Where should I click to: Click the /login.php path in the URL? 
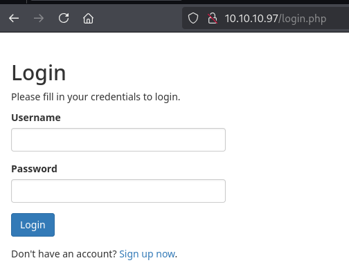click(x=302, y=19)
